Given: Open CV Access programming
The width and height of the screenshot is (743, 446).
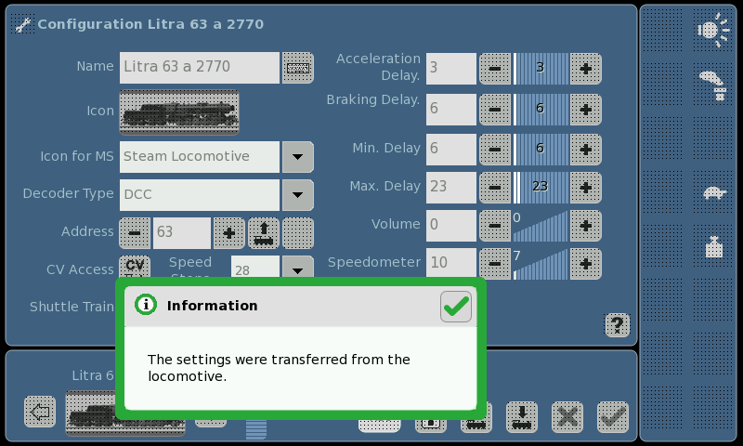Looking at the screenshot, I should [135, 267].
